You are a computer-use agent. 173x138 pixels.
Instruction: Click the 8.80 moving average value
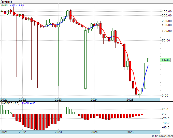pos(21,6)
